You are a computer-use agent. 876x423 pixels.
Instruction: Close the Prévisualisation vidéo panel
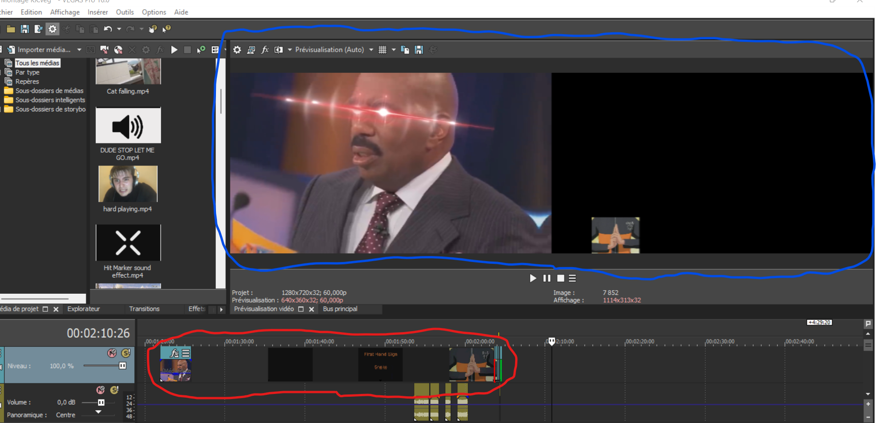[312, 309]
